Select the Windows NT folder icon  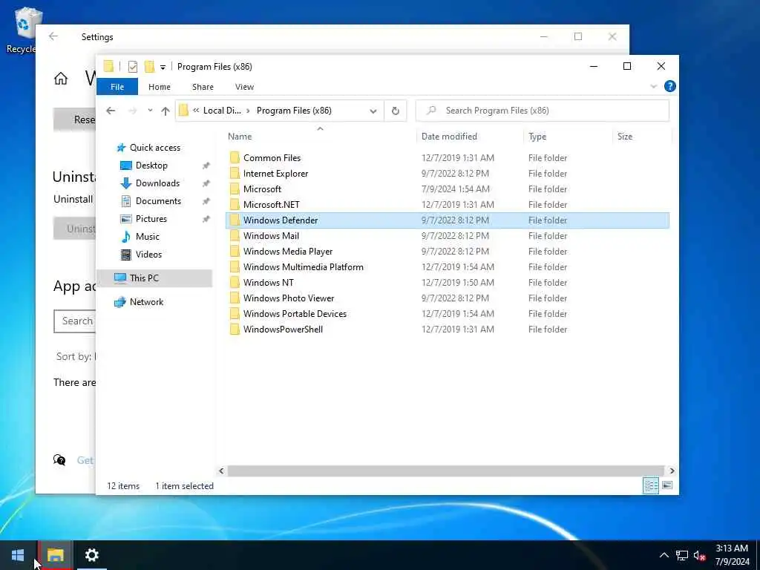click(235, 283)
